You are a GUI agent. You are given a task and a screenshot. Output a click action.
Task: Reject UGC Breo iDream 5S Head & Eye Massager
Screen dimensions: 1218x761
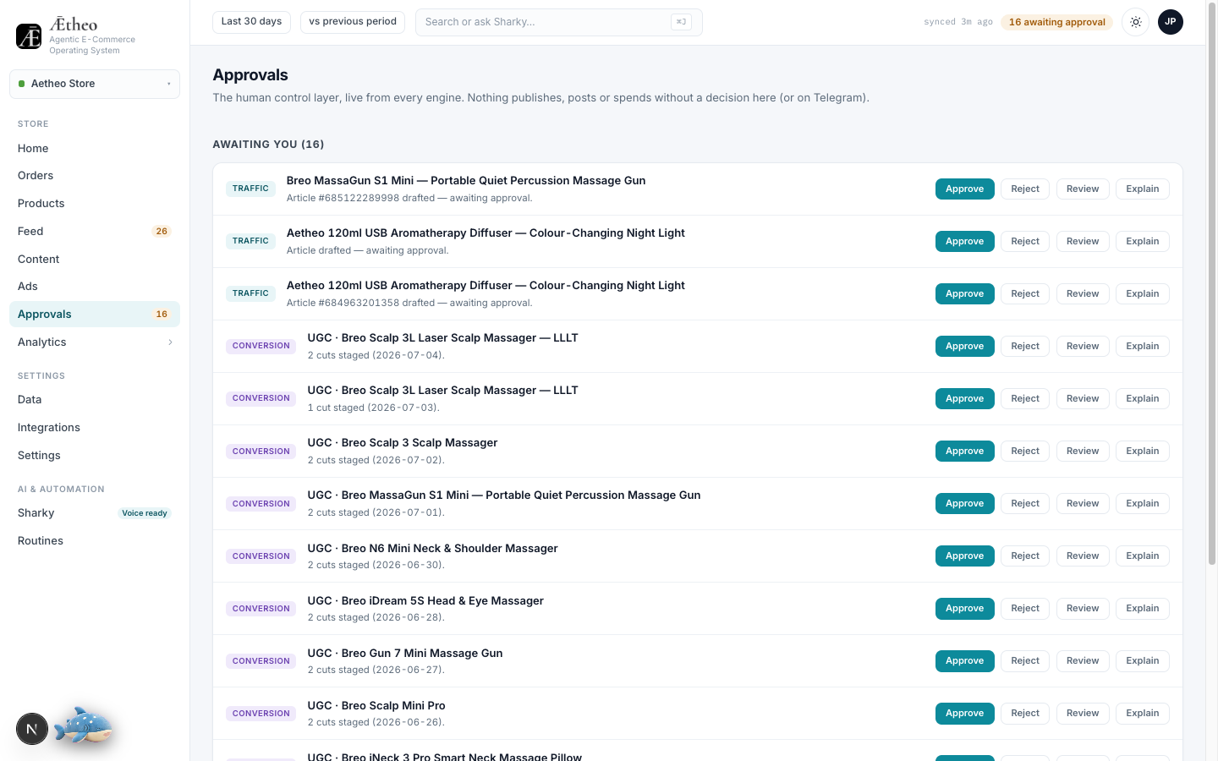pyautogui.click(x=1025, y=609)
